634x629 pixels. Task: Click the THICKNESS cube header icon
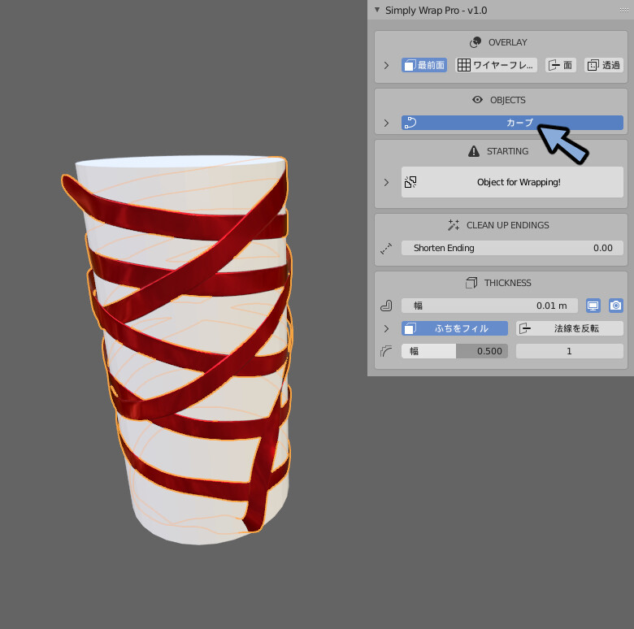pyautogui.click(x=471, y=283)
